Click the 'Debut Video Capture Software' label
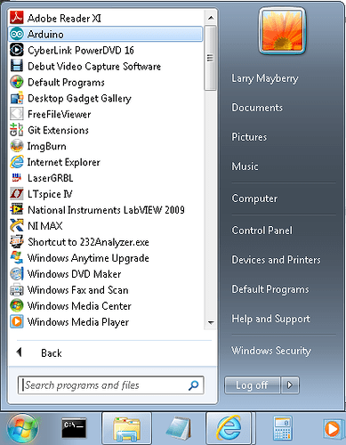This screenshot has height=445, width=346. coord(94,66)
